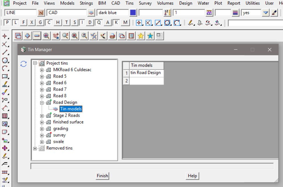Click the model layers icon next to CAD field

point(91,13)
